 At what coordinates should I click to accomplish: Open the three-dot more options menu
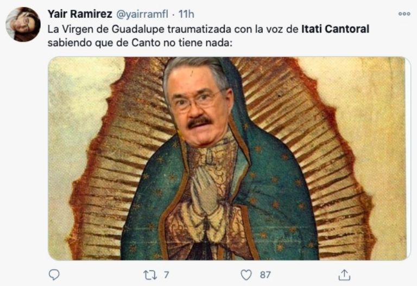coord(404,14)
